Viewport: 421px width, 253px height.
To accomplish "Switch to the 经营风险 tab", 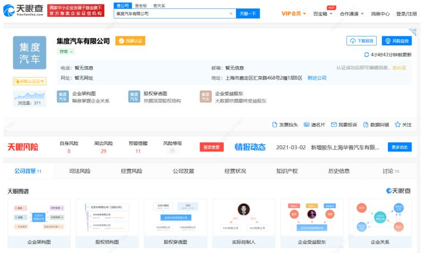I will [132, 171].
